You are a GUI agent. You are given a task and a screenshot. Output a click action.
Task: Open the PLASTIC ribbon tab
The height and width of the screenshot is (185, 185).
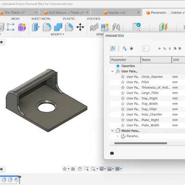click(x=69, y=18)
